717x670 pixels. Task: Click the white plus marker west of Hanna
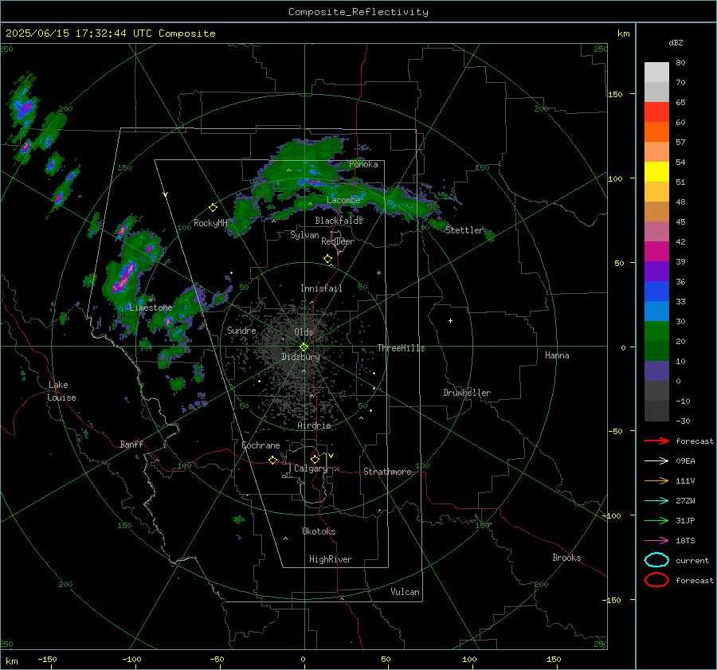[450, 320]
